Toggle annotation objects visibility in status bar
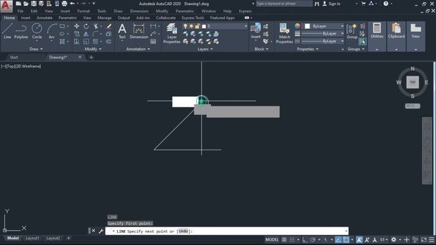This screenshot has width=436, height=245. point(359,240)
